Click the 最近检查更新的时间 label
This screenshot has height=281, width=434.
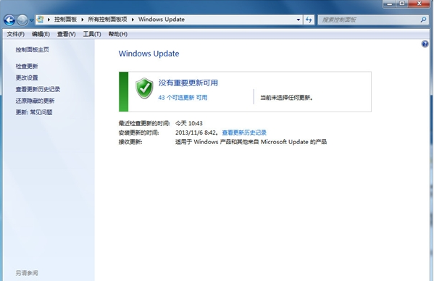[144, 123]
